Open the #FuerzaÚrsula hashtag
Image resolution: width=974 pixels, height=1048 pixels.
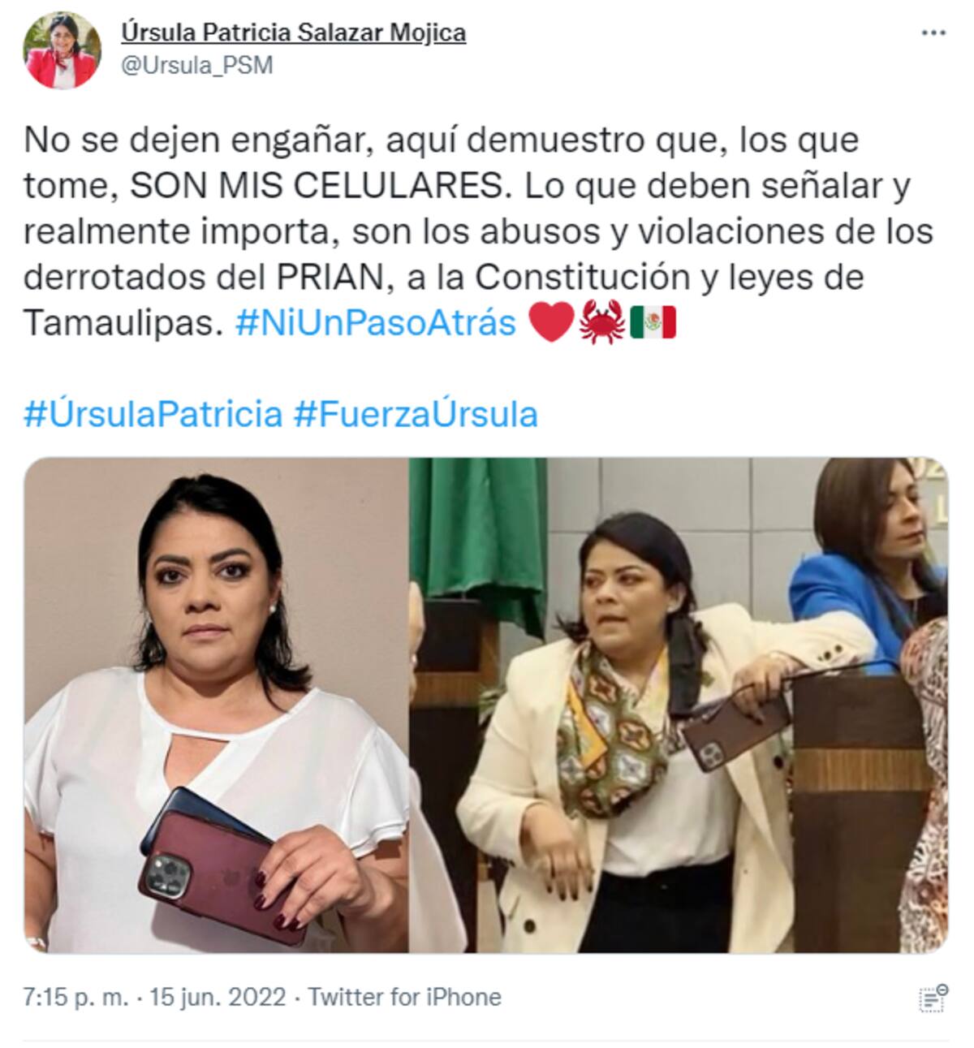pyautogui.click(x=416, y=413)
